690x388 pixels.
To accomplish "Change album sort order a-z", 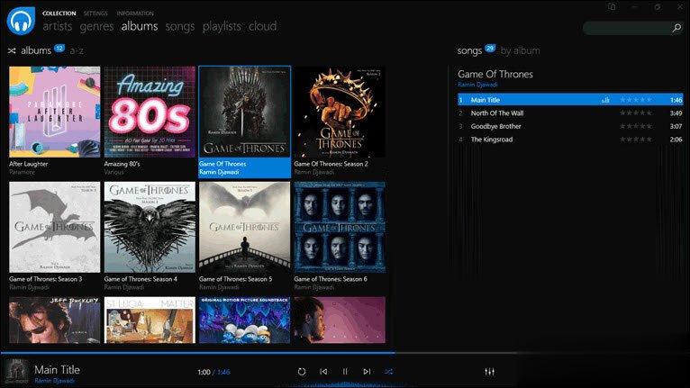I will tap(77, 51).
